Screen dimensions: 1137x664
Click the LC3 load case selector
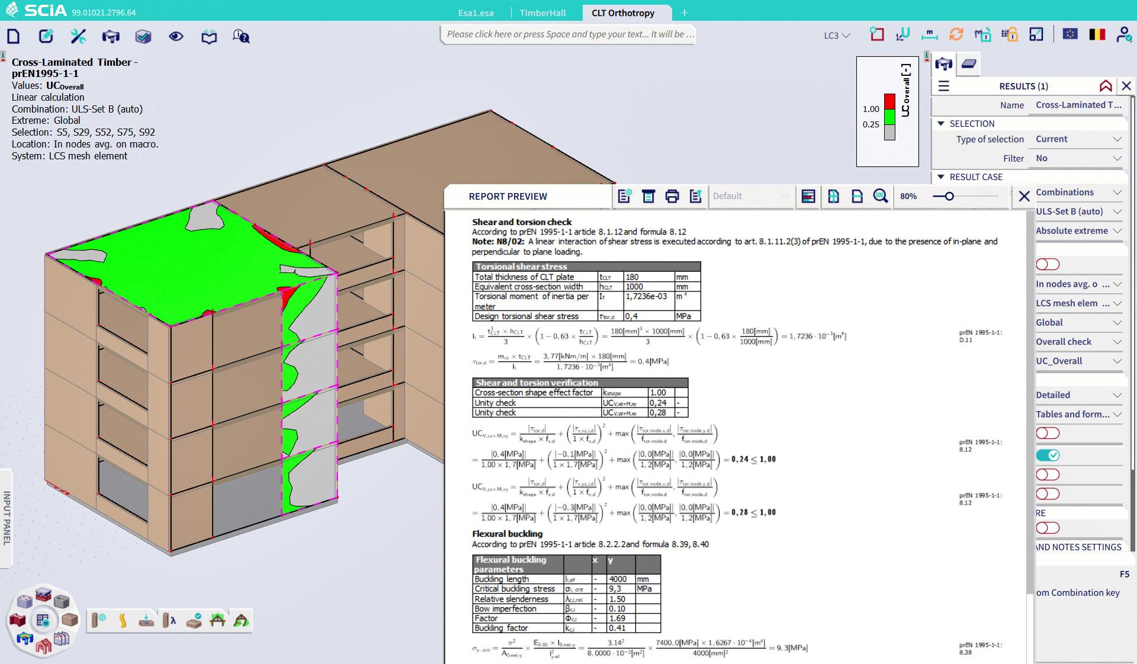coord(833,35)
